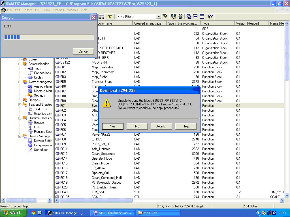
Task: Click the SIMATIC Manager taskbar button
Action: (68, 213)
